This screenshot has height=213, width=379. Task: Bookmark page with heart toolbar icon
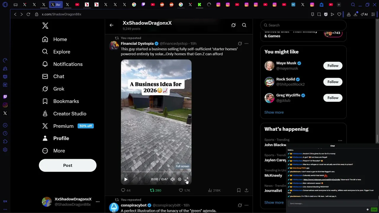coord(339,14)
